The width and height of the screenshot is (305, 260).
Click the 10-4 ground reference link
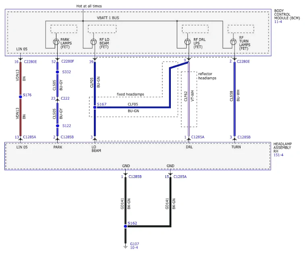(x=134, y=248)
